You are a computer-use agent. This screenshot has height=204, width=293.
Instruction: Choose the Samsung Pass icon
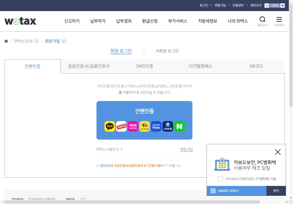point(156,127)
